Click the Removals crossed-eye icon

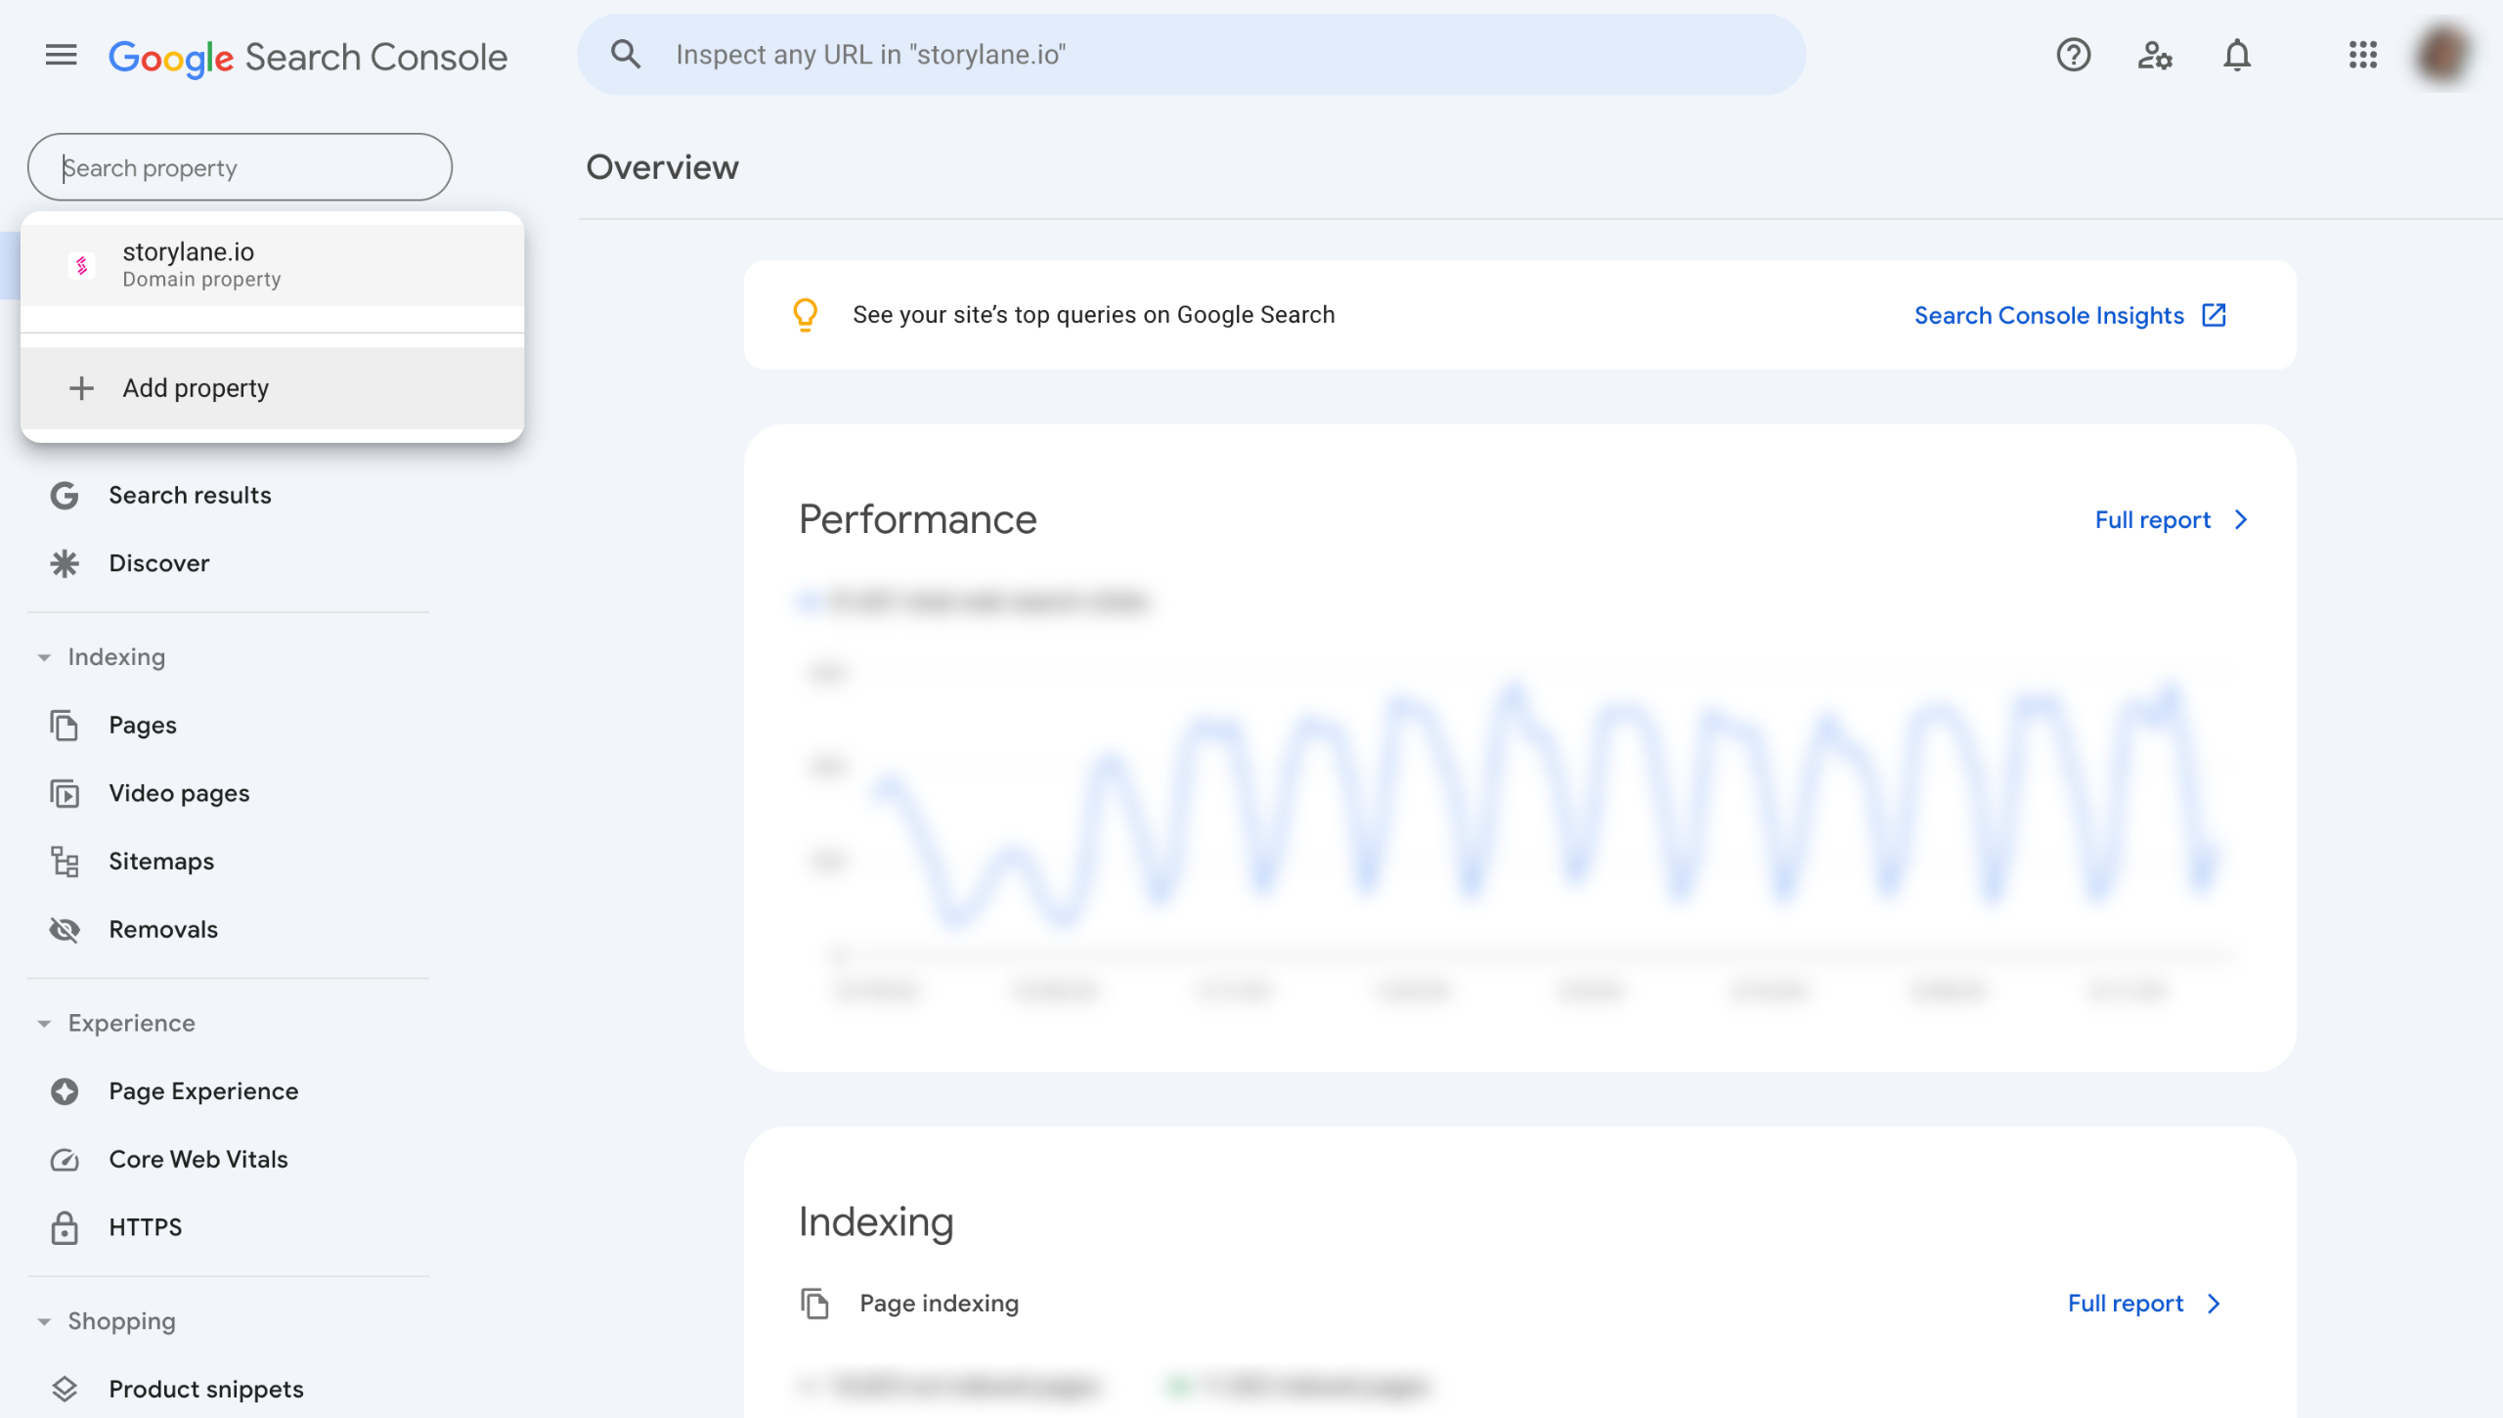pos(65,929)
